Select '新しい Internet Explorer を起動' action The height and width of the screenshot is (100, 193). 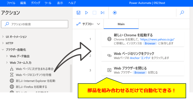click(x=36, y=81)
